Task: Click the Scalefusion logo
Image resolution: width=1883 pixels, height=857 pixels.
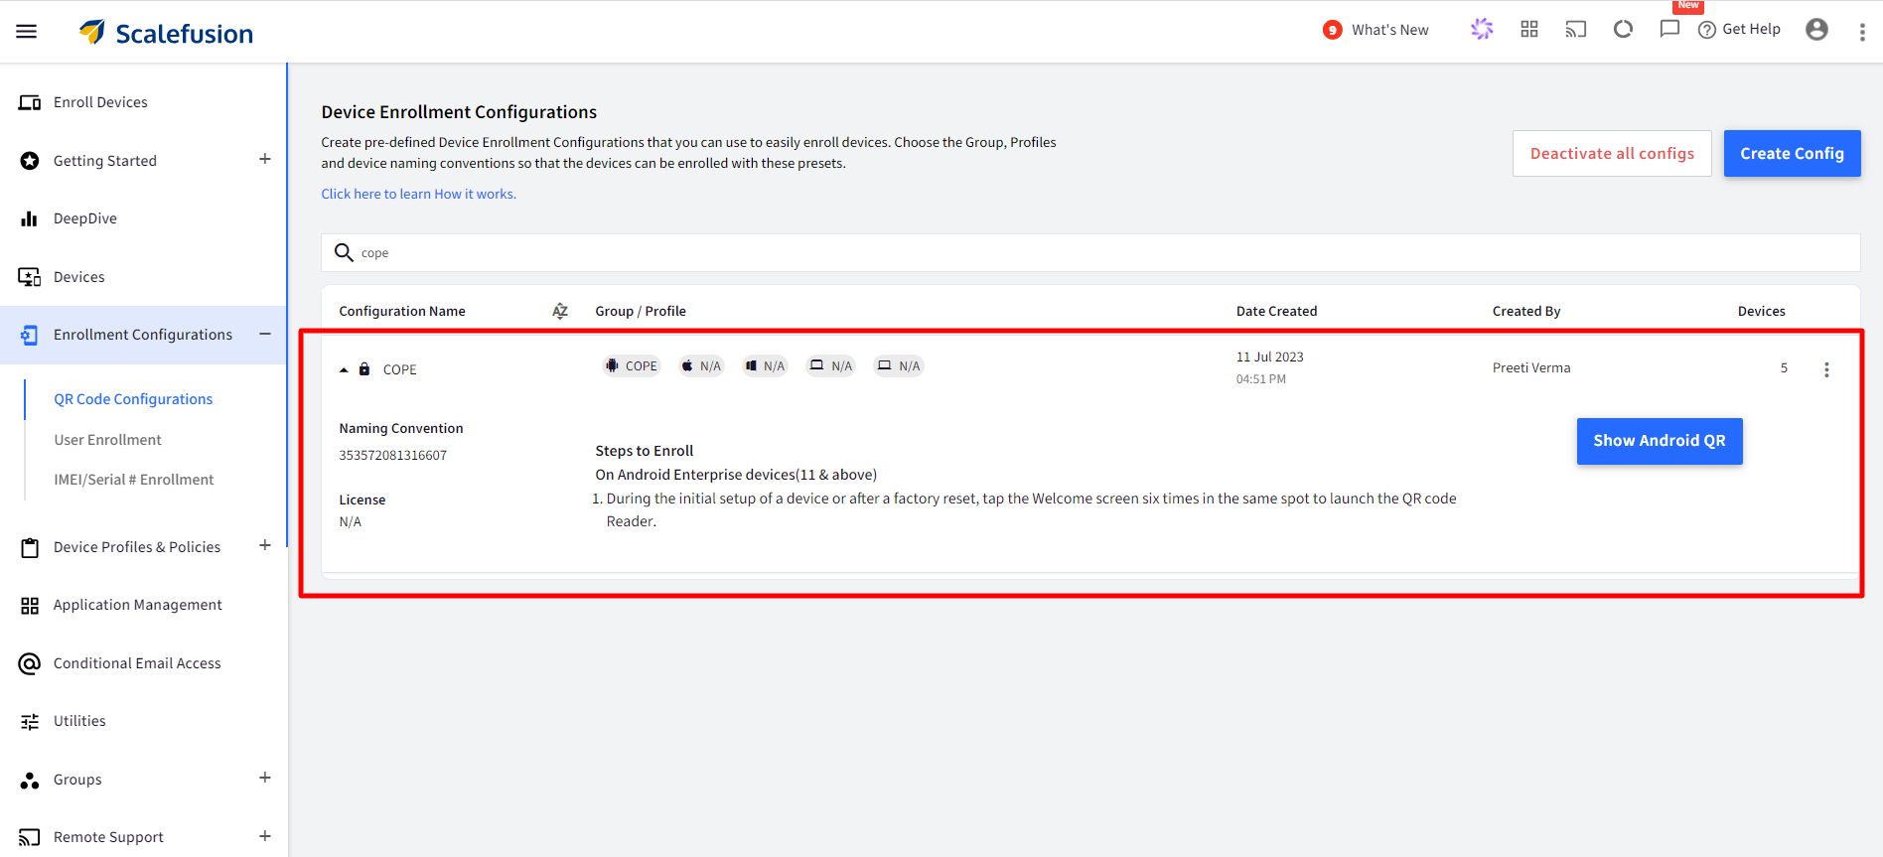Action: tap(166, 33)
